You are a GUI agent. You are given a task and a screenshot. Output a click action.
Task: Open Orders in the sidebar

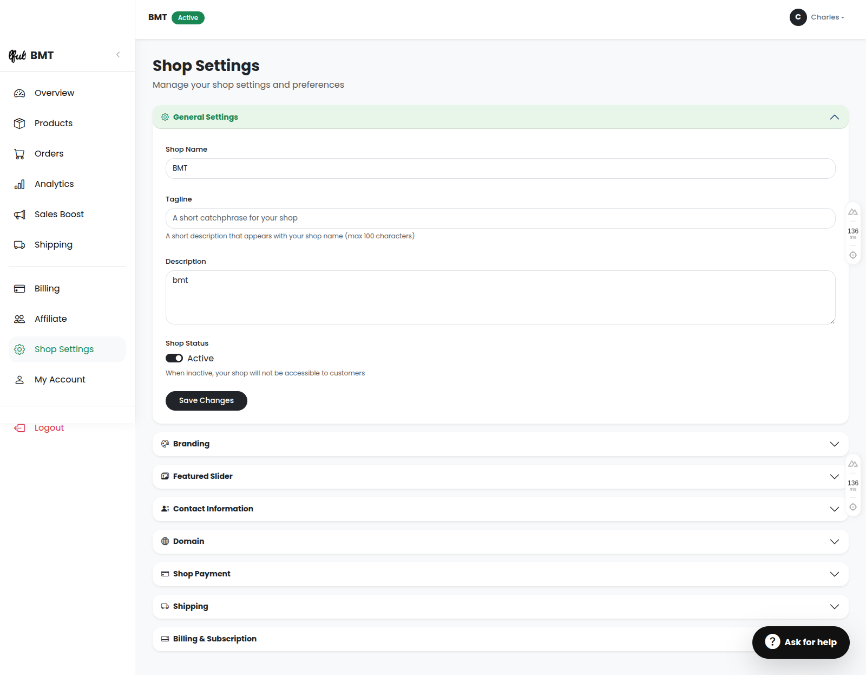67,154
